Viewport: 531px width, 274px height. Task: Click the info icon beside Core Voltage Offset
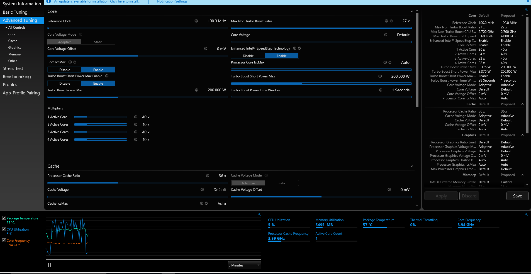[x=206, y=49]
